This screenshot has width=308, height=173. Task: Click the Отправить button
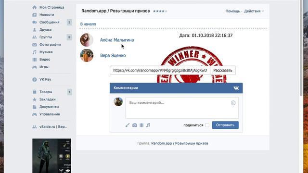click(225, 125)
